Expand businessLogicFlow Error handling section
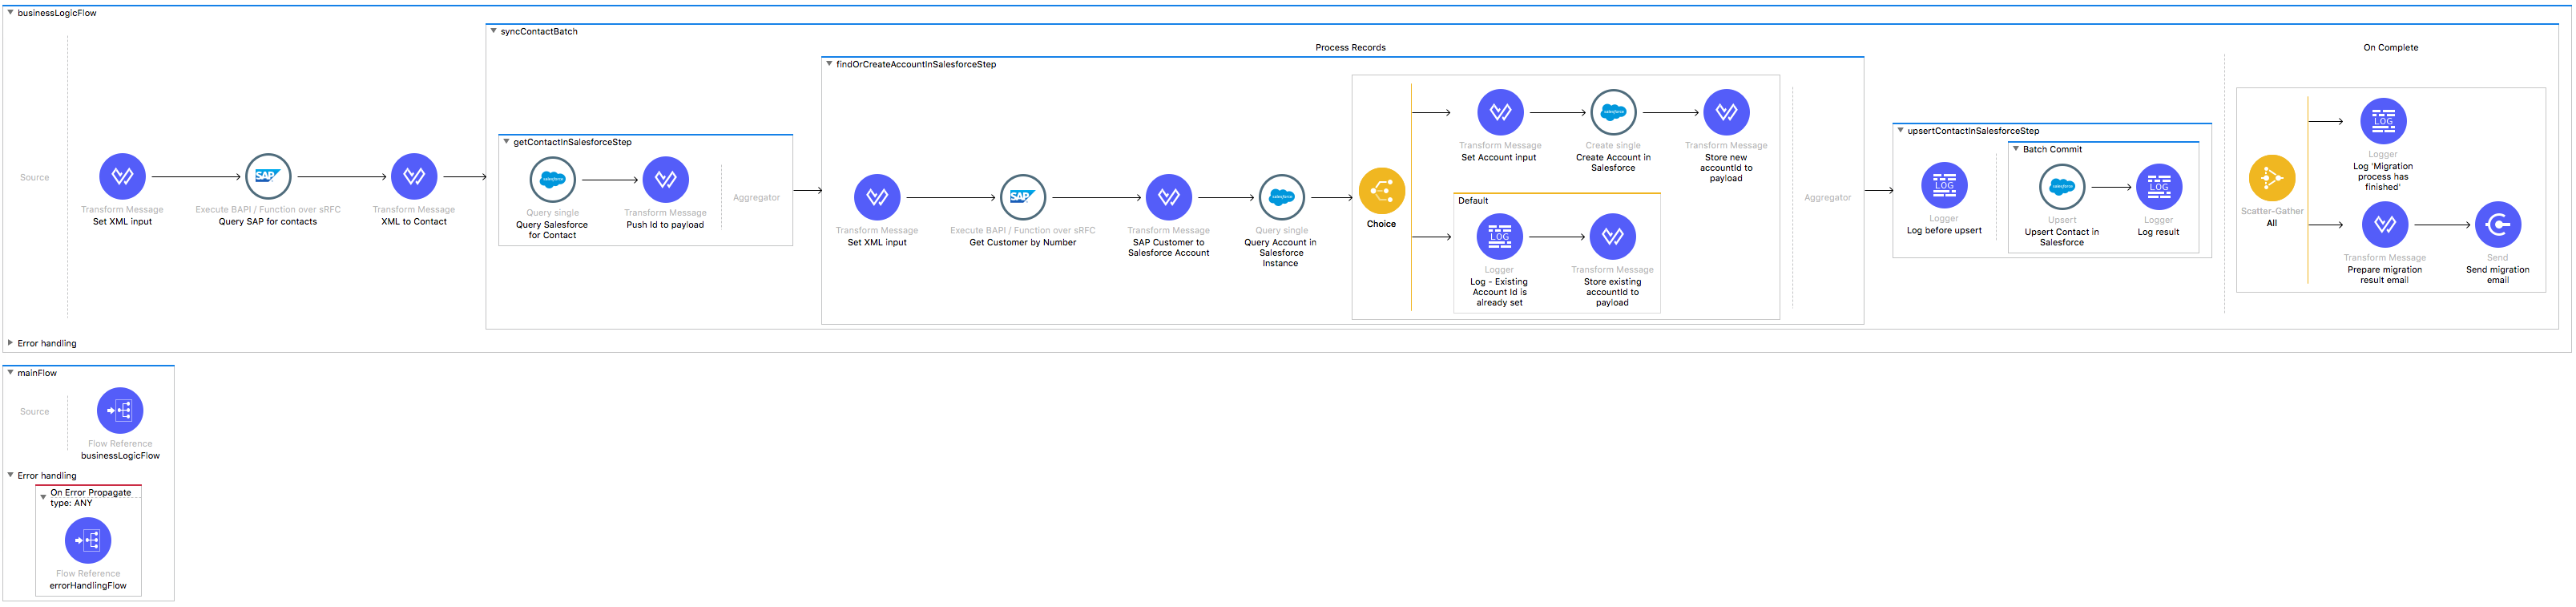Image resolution: width=2576 pixels, height=607 pixels. (10, 343)
